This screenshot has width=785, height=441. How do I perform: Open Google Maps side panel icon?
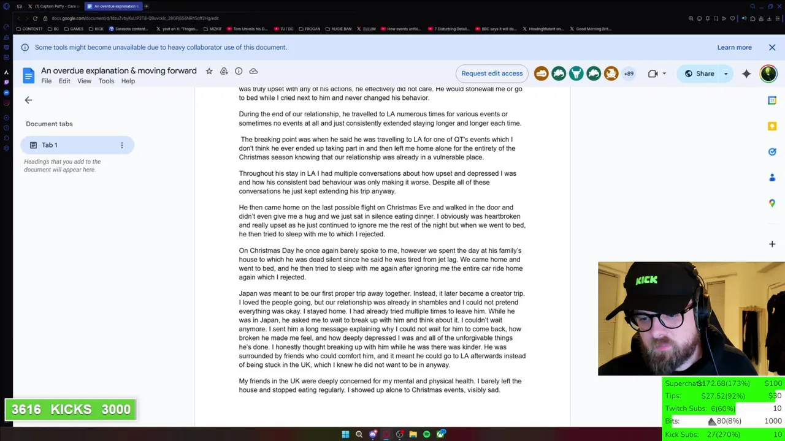(x=772, y=203)
